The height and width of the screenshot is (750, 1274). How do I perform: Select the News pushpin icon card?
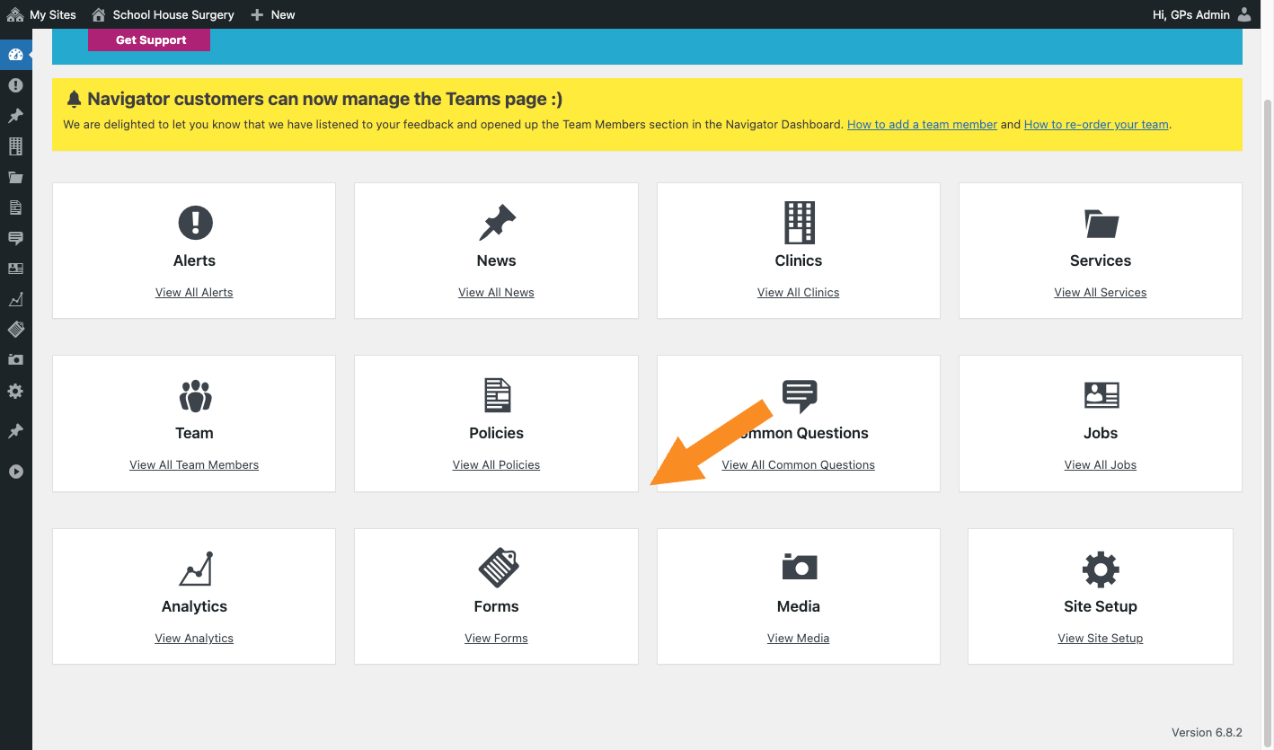pos(497,223)
